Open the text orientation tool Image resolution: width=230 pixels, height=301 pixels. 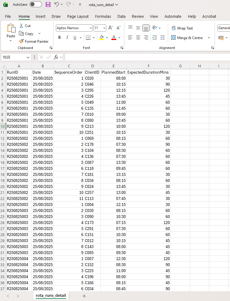pyautogui.click(x=155, y=28)
